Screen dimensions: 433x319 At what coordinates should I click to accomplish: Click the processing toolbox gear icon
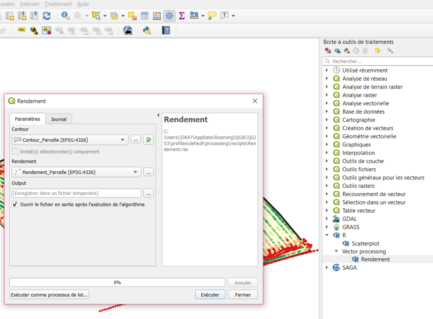tap(169, 16)
